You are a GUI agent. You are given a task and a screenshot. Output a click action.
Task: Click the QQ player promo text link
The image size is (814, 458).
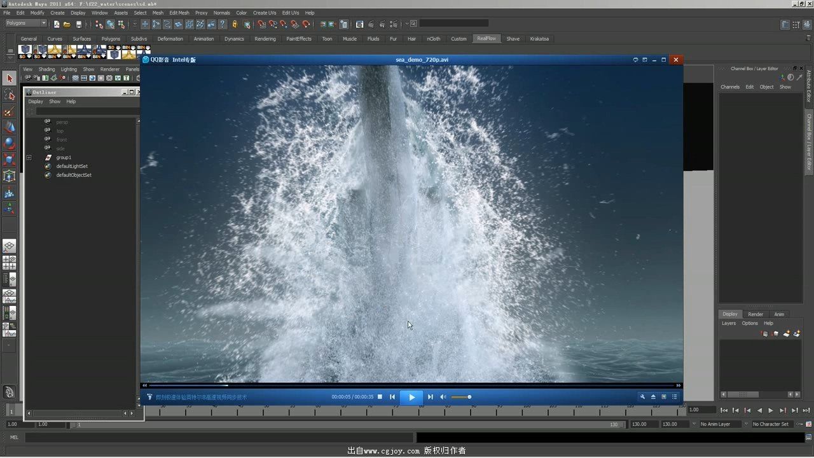pos(201,398)
